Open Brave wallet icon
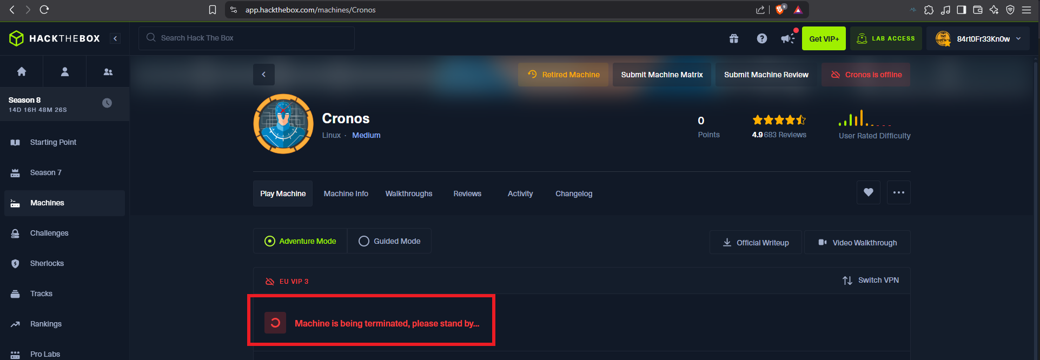Image resolution: width=1040 pixels, height=360 pixels. [978, 10]
